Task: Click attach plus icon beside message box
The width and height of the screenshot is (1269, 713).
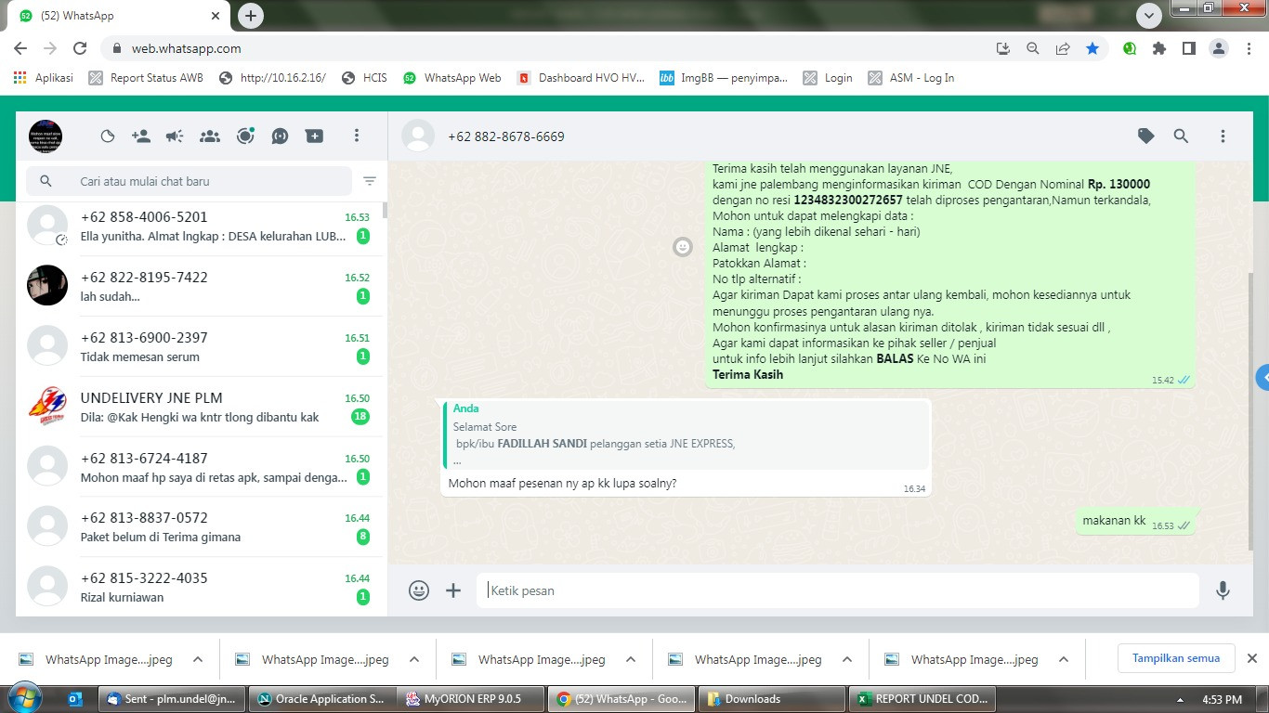Action: (453, 590)
